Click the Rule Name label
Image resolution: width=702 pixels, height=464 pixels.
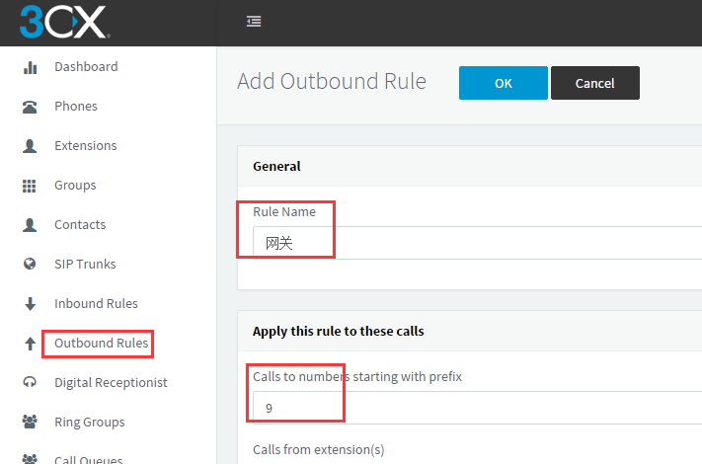(x=284, y=211)
